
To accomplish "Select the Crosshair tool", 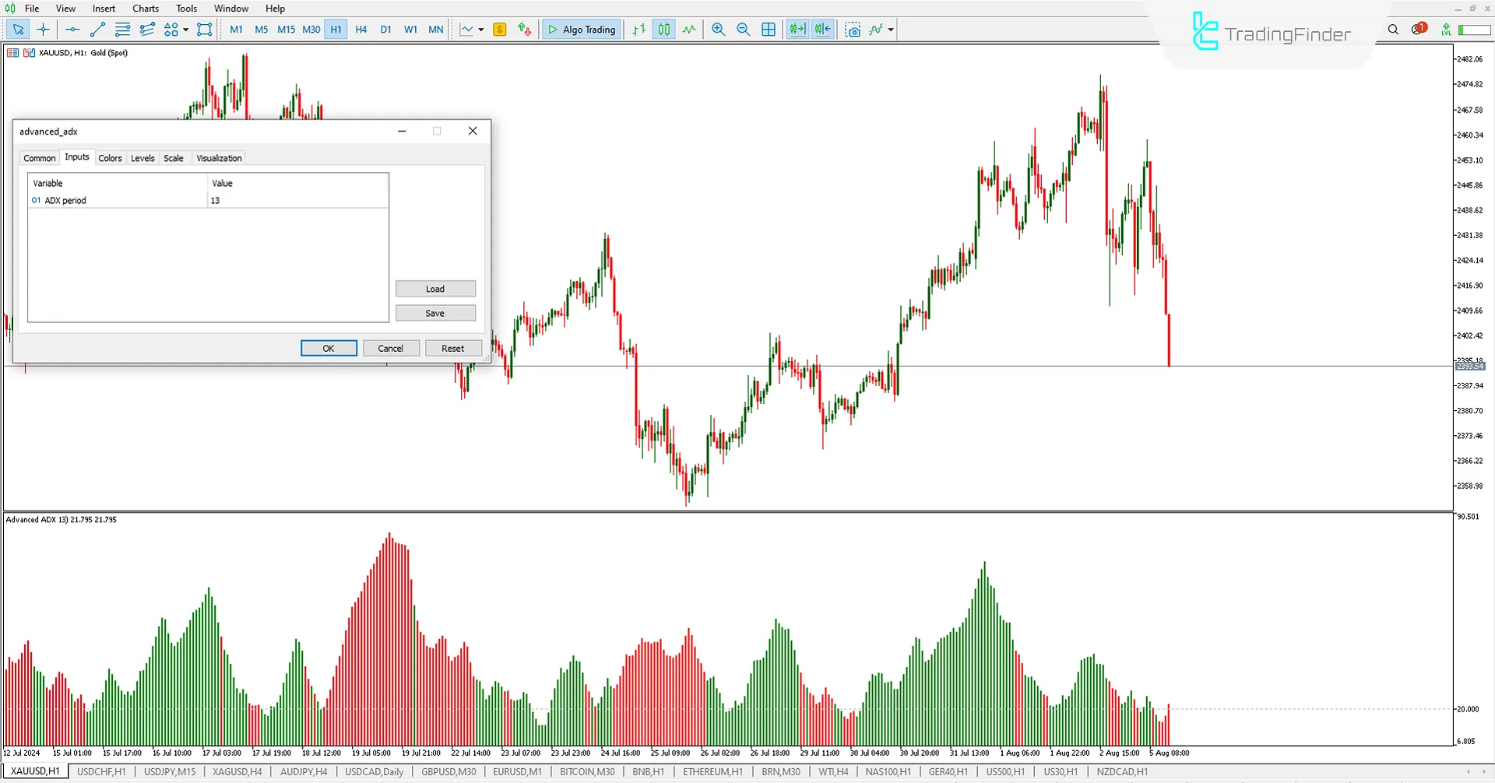I will [43, 30].
